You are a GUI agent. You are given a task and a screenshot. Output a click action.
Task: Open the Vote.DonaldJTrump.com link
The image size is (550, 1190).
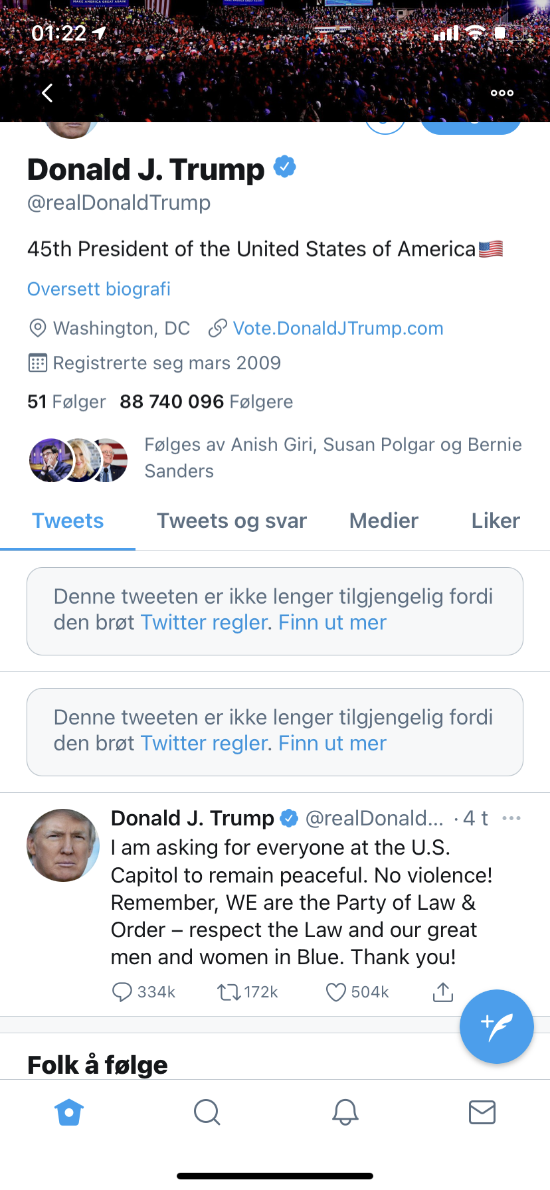click(338, 328)
